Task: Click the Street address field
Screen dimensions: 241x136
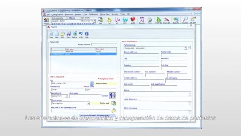Action: point(142,55)
